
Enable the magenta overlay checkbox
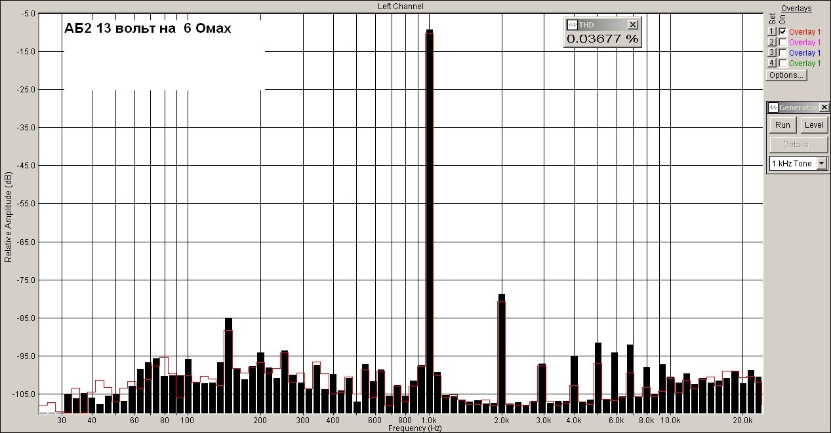(x=782, y=42)
